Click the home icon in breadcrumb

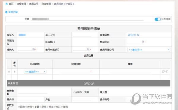7,4
